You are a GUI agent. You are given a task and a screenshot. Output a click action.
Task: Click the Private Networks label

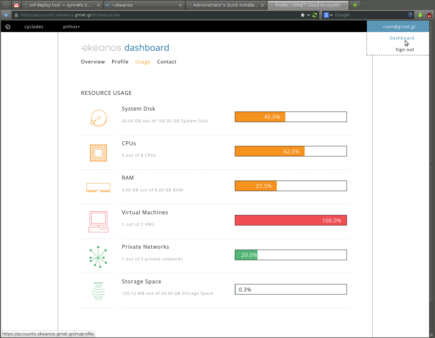(x=145, y=247)
